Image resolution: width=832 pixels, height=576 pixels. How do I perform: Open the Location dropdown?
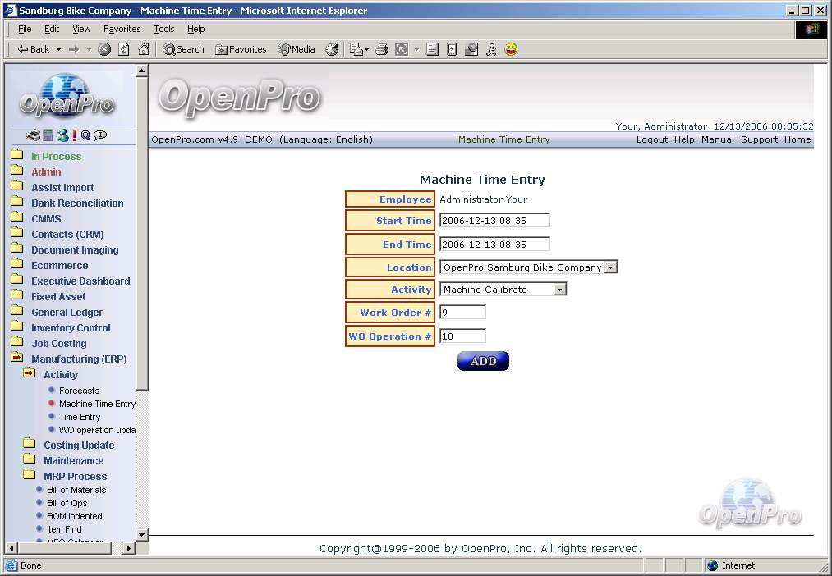(x=610, y=267)
